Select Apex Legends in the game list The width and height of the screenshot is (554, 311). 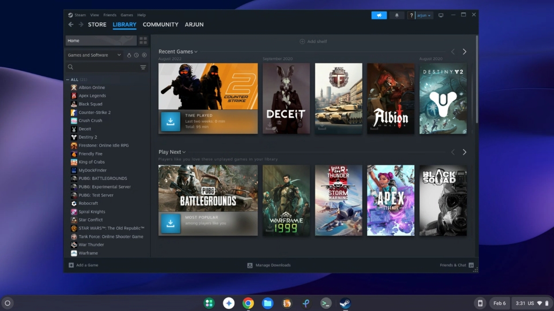(92, 96)
